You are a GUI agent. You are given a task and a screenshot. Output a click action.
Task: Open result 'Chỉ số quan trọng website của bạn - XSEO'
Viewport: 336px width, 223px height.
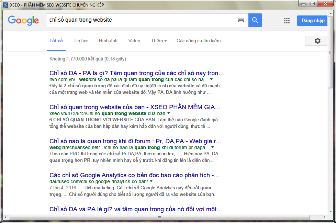(x=135, y=107)
